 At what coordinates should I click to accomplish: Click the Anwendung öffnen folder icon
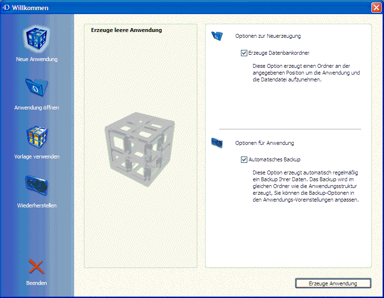coord(37,88)
